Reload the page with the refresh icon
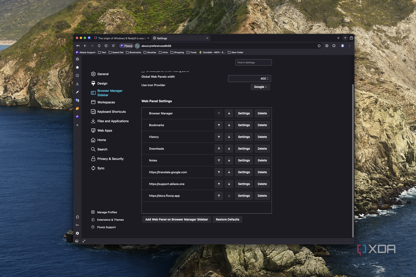This screenshot has height=277, width=416. 113,46
